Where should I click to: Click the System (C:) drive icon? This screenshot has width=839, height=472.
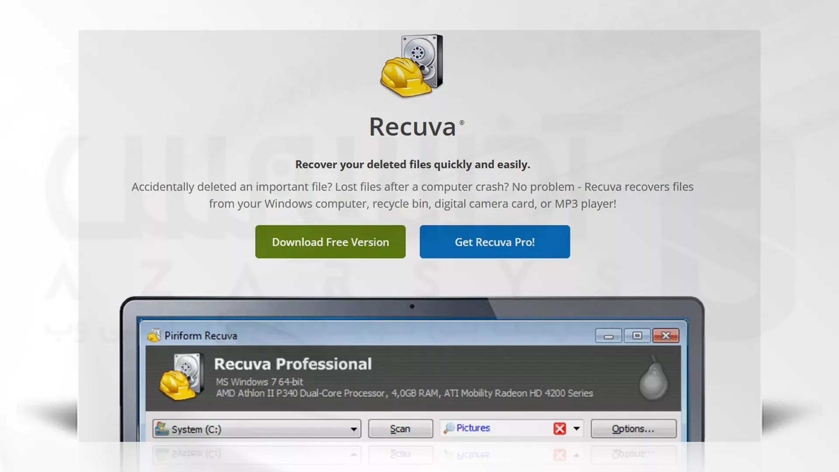click(x=162, y=429)
